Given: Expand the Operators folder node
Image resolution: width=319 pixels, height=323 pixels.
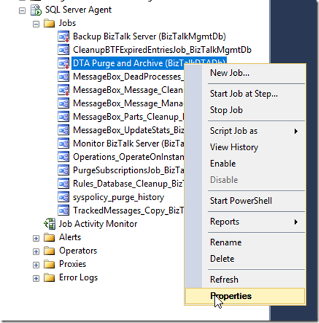Looking at the screenshot, I should click(x=36, y=252).
